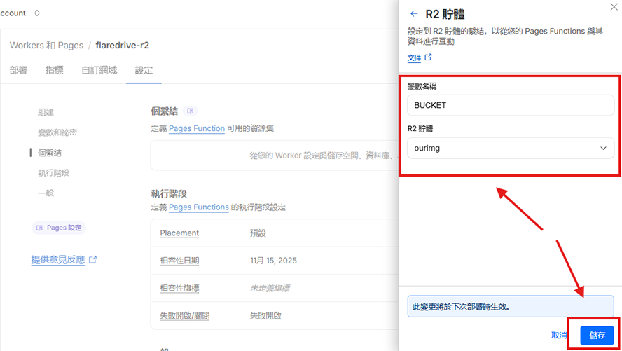This screenshot has width=622, height=351.
Task: Open the Pages Function link under 個繫結
Action: click(197, 128)
